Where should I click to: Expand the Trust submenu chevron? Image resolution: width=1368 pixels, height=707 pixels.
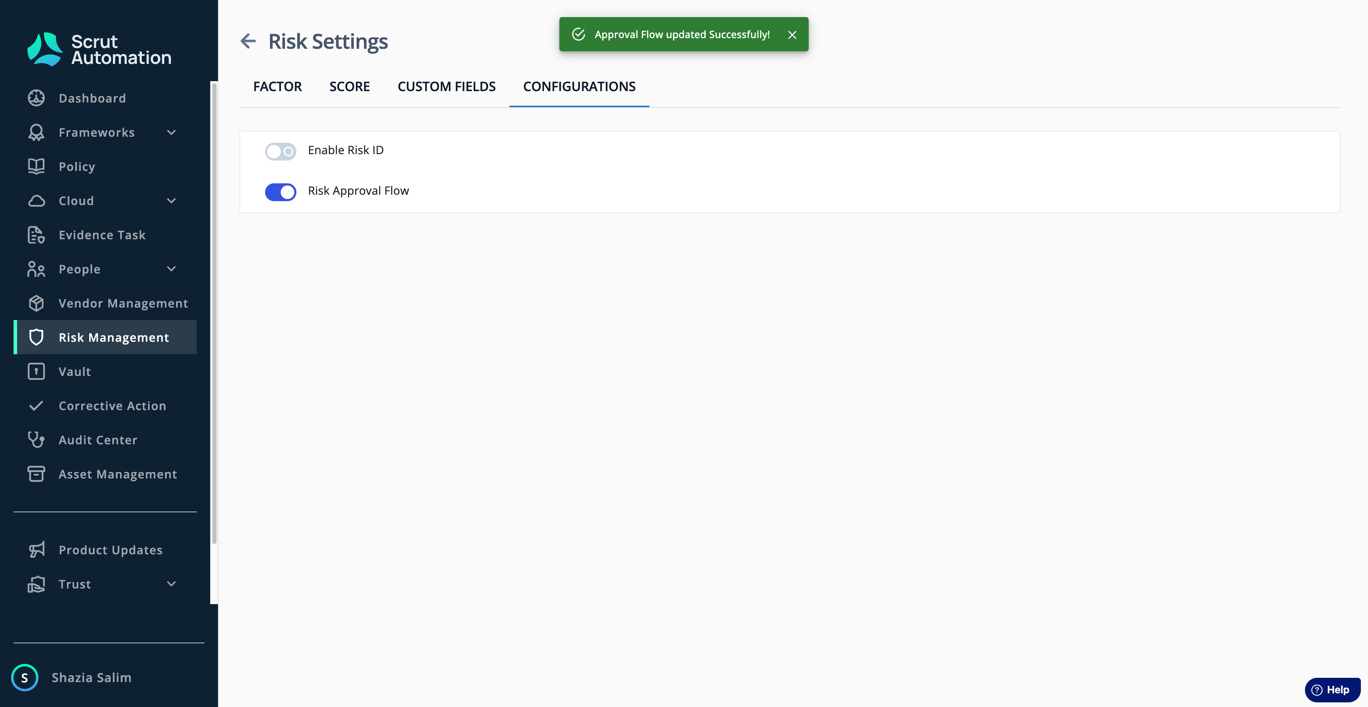(171, 584)
